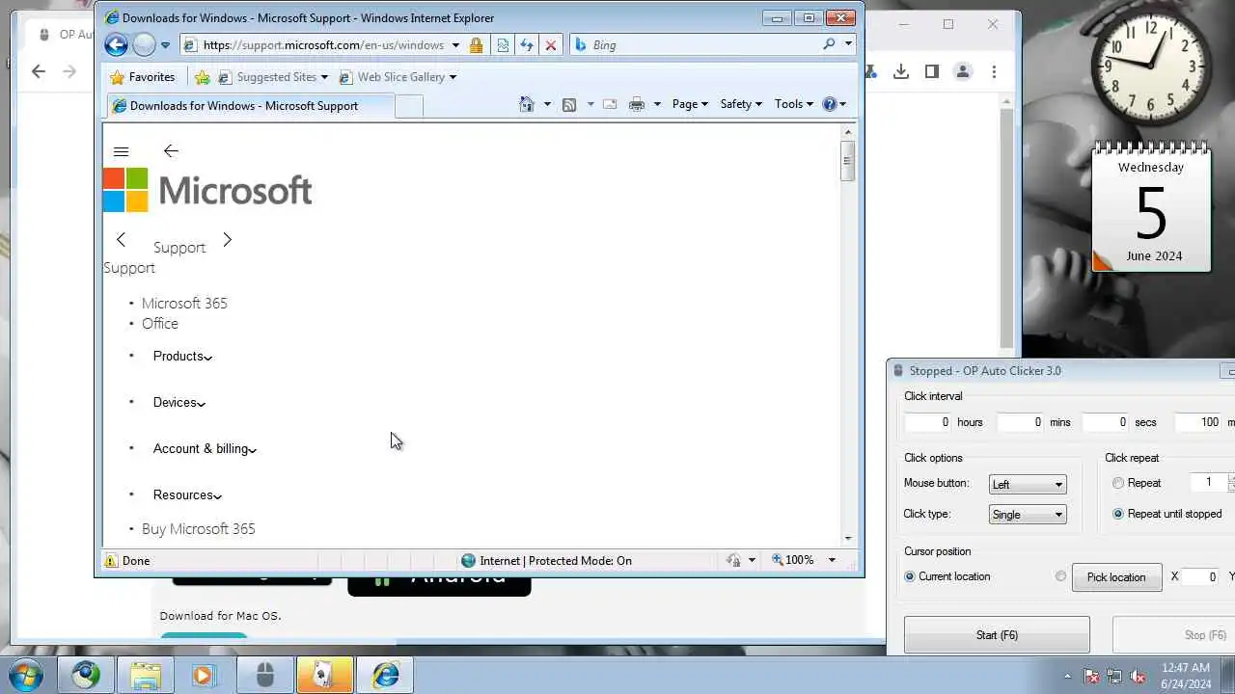
Task: Open Solitaire cards icon on taskbar
Action: 325,675
